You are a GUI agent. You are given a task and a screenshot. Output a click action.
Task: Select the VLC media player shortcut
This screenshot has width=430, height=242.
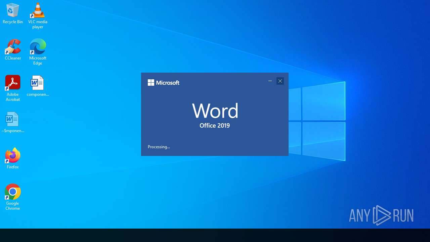coord(38,15)
